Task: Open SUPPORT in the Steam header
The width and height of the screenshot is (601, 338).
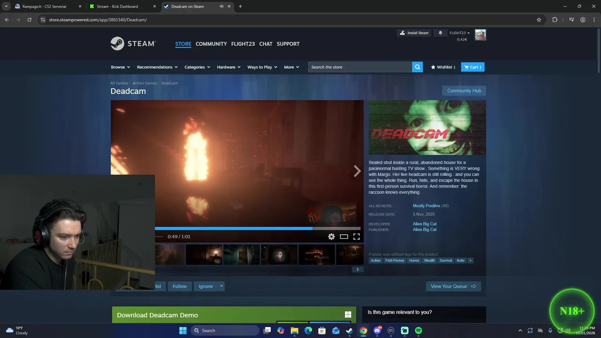Action: click(x=288, y=44)
